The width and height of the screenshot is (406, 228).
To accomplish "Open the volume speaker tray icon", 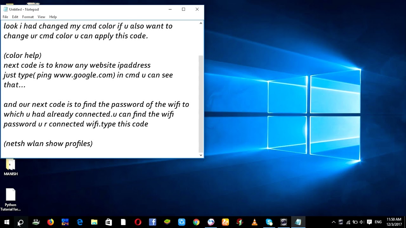I will [x=362, y=222].
